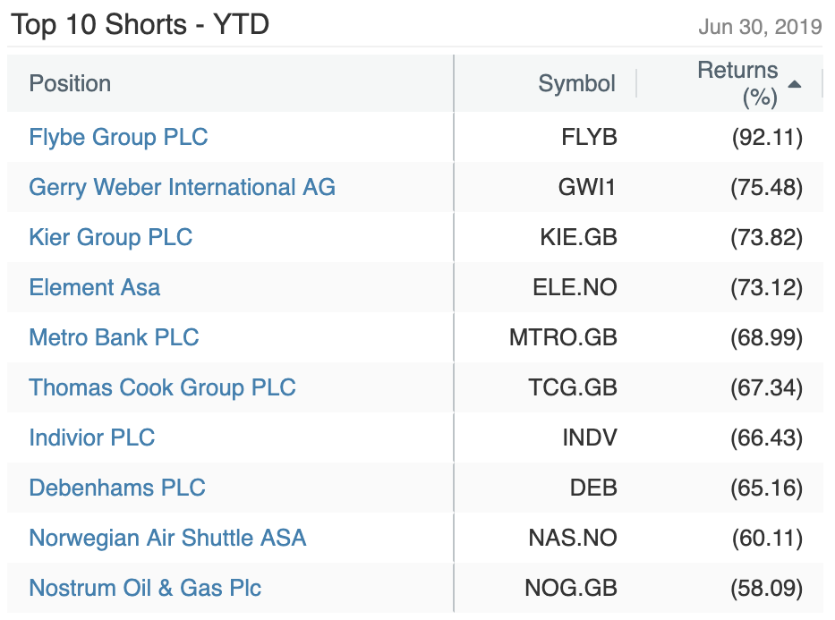Open the Nostrum Oil & Gas Plc link
Screen dimensions: 835x620
click(x=145, y=588)
